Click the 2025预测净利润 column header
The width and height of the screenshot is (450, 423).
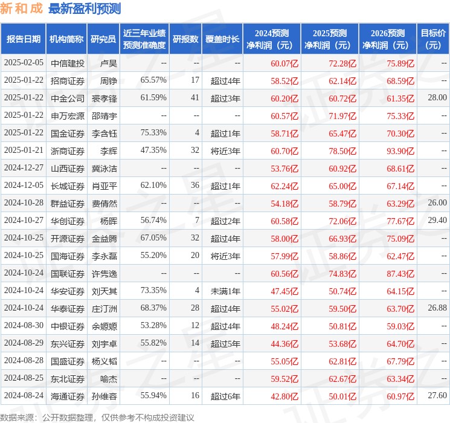click(330, 39)
